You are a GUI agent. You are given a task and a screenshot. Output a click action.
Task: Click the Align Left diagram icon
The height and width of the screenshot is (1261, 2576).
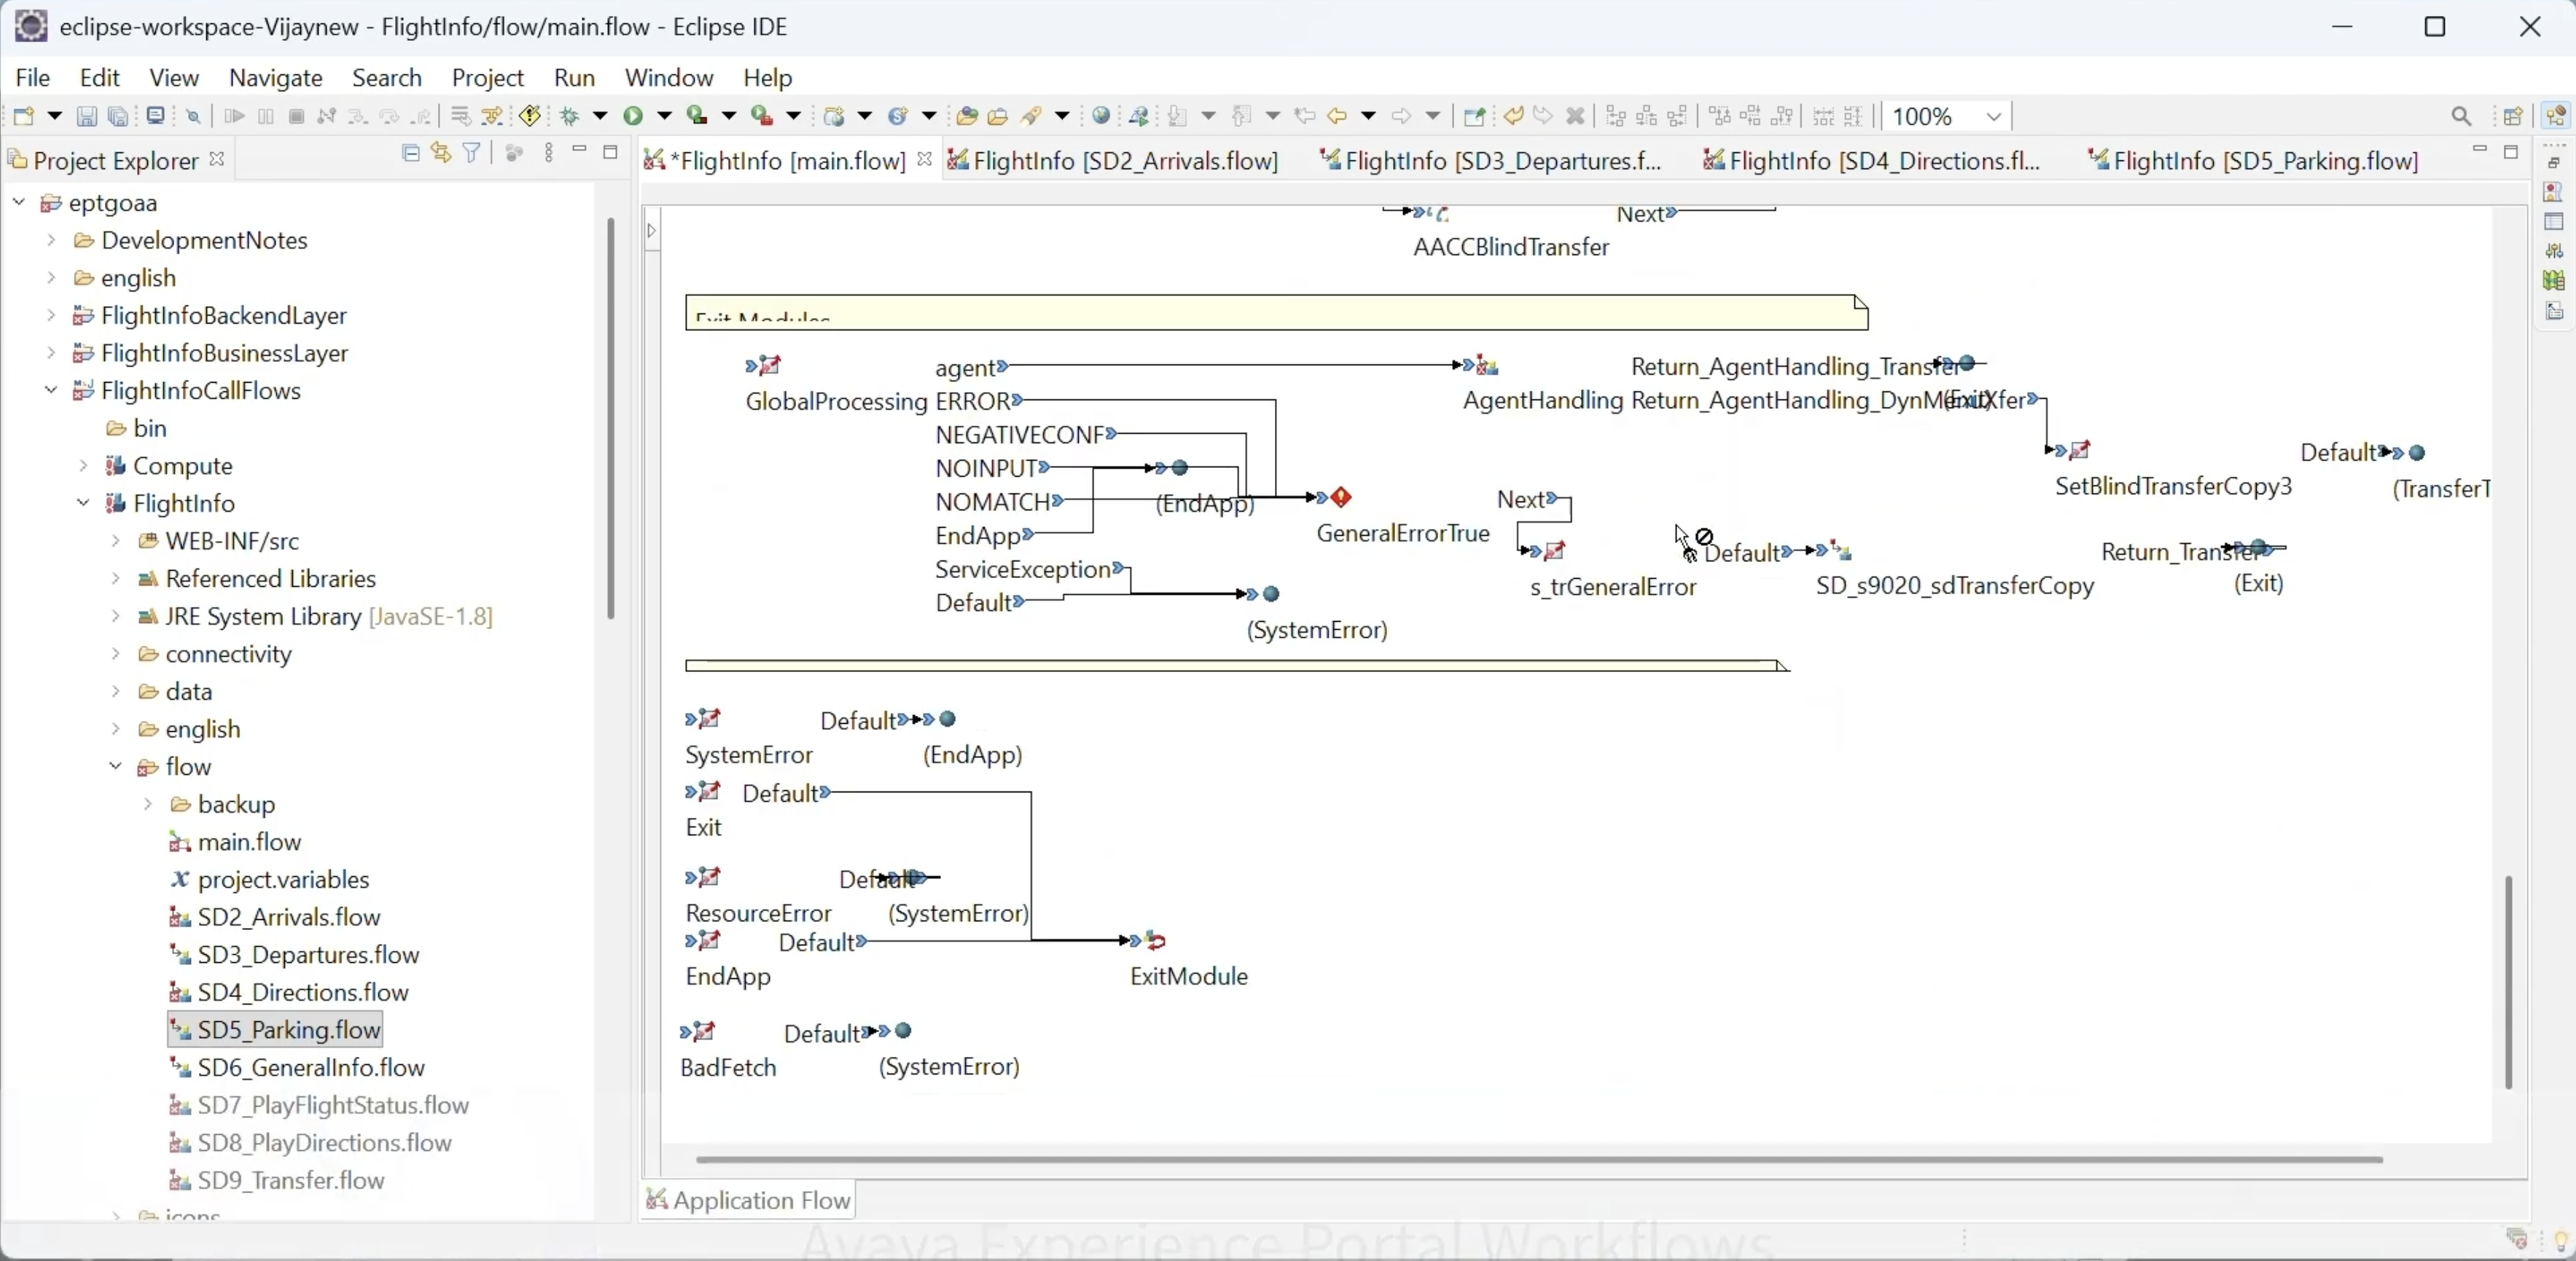click(x=1616, y=117)
